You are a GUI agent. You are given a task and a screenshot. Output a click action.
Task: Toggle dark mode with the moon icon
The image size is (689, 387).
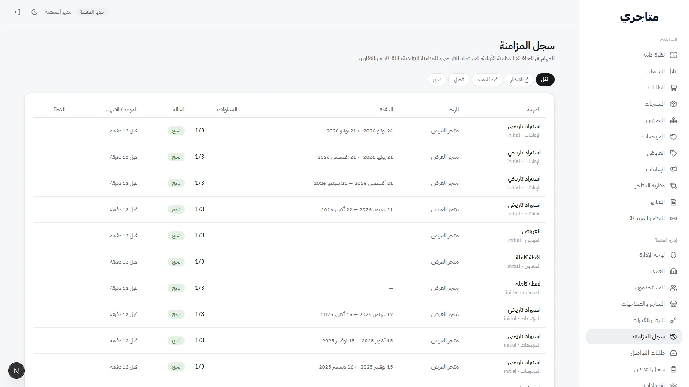coord(34,12)
